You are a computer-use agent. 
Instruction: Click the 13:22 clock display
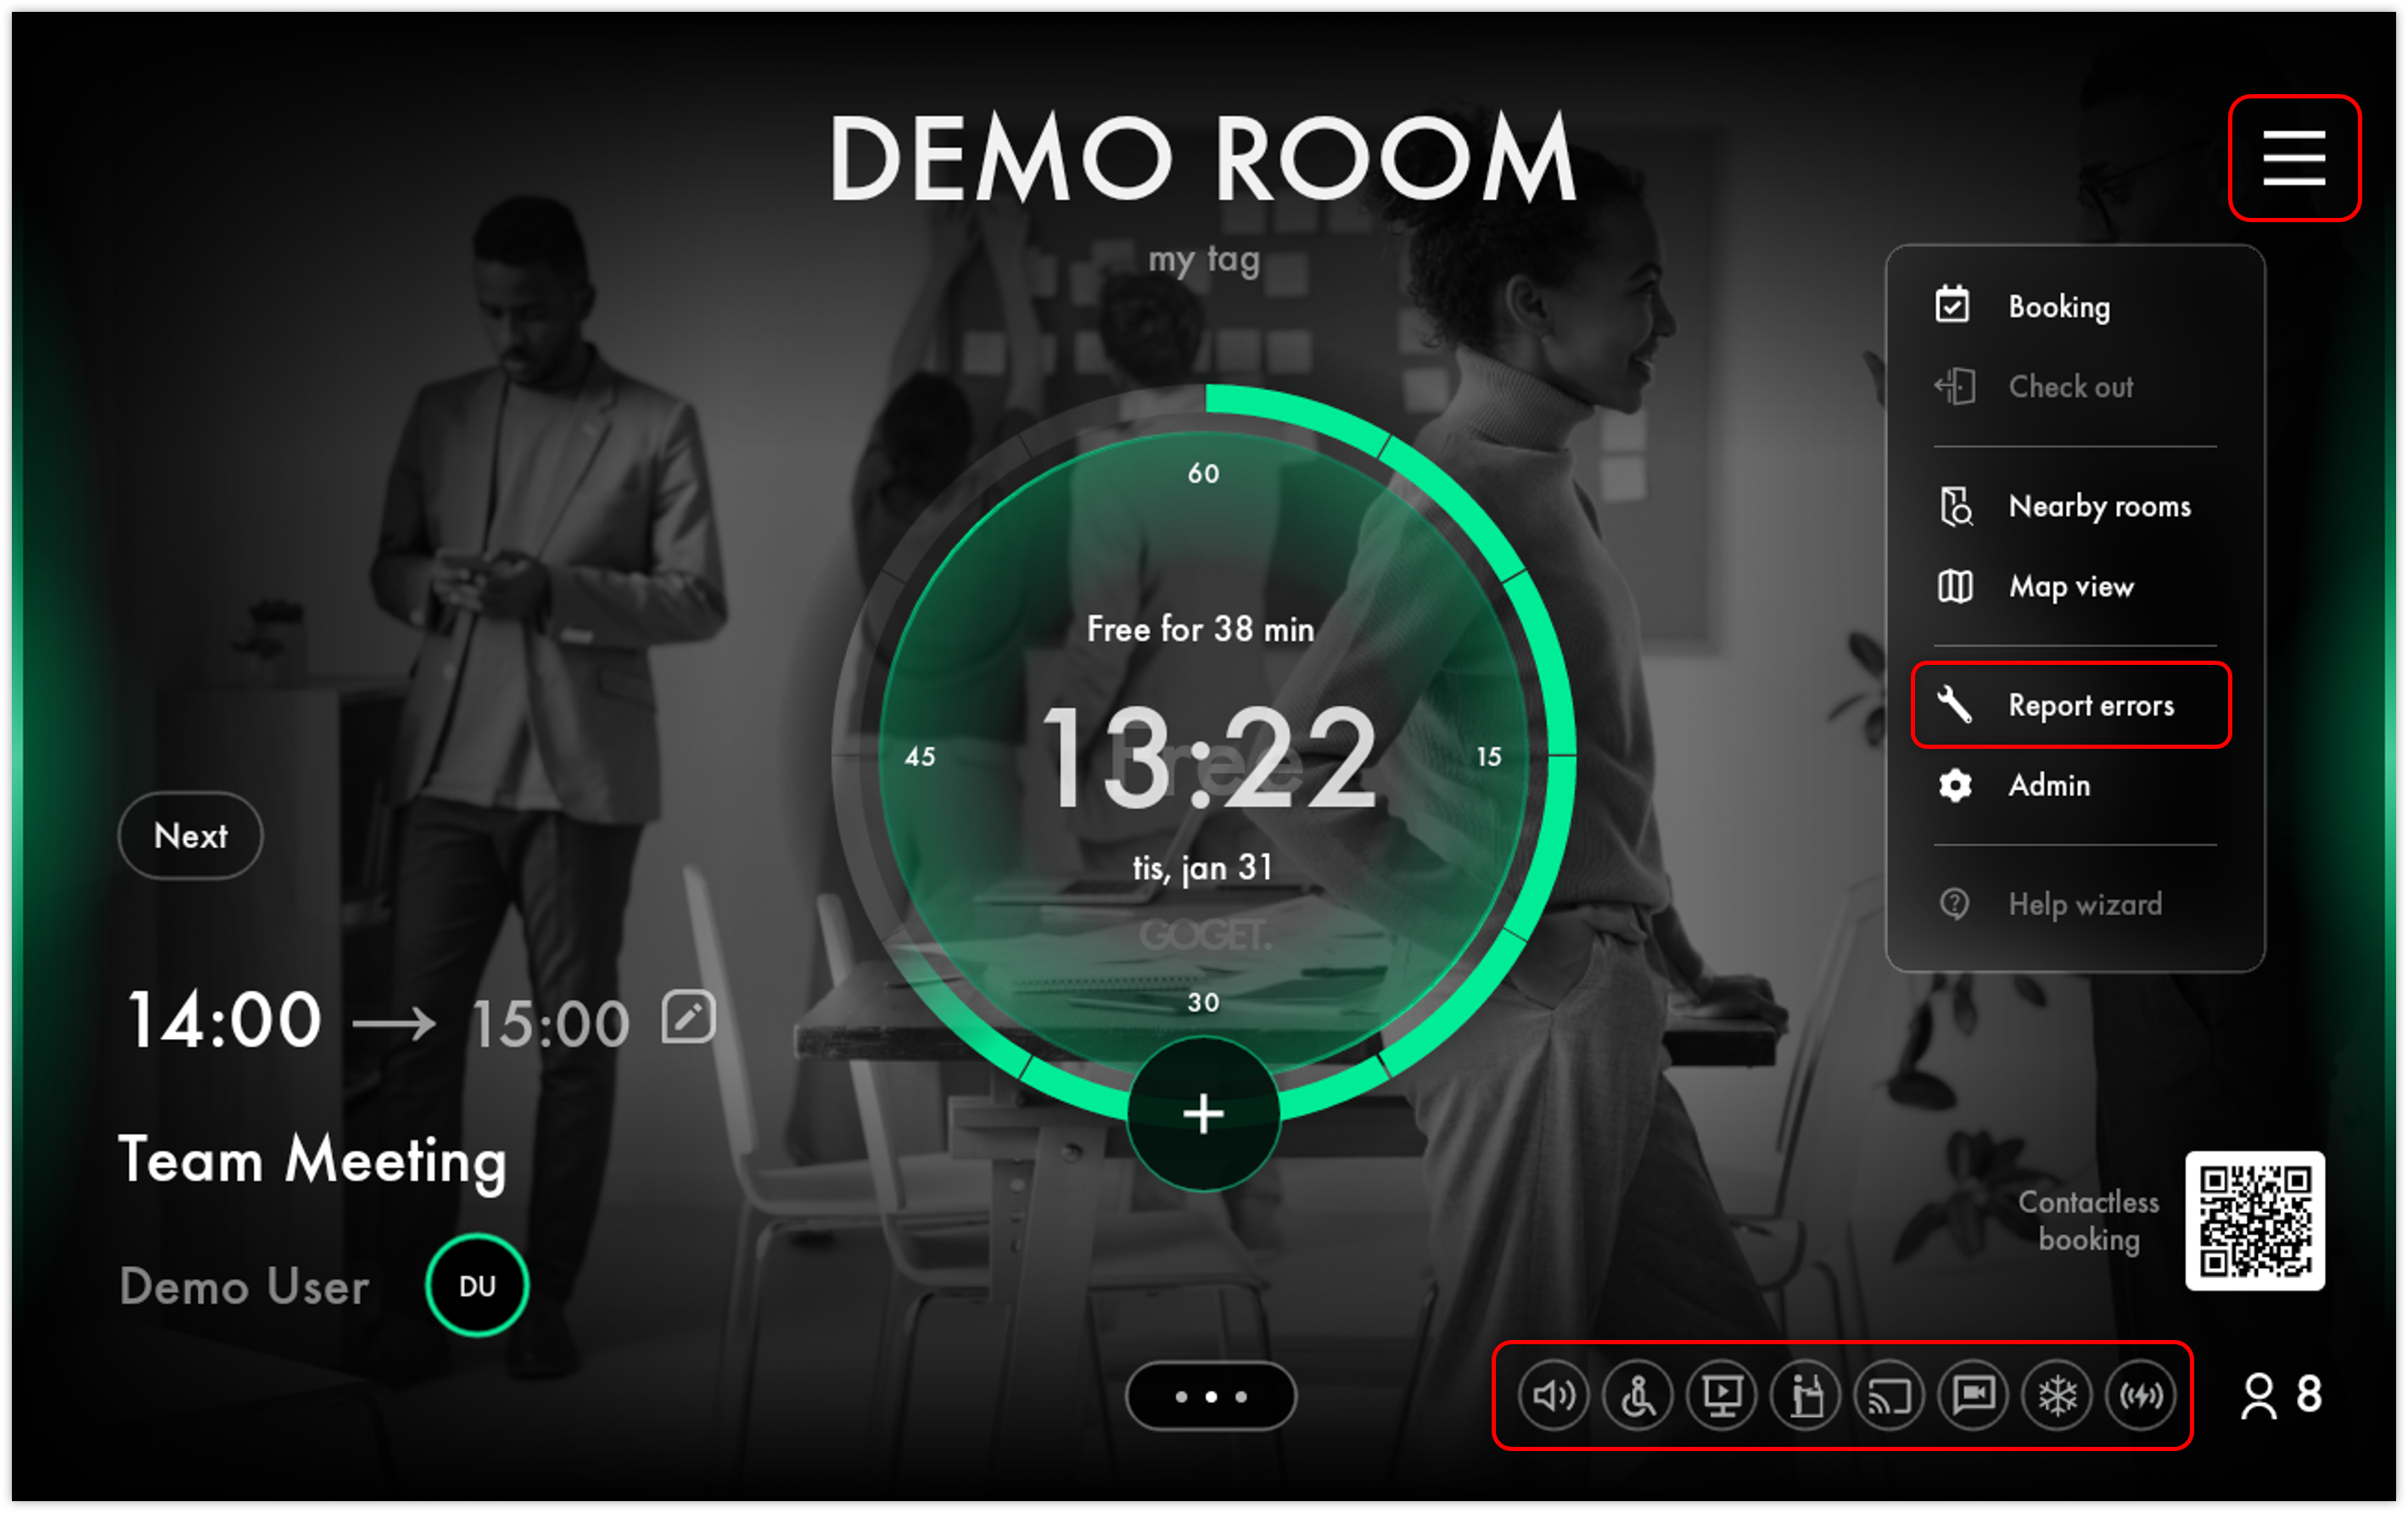1209,756
